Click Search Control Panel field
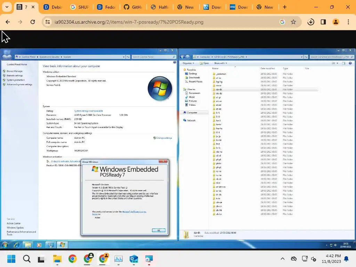 [x=154, y=57]
